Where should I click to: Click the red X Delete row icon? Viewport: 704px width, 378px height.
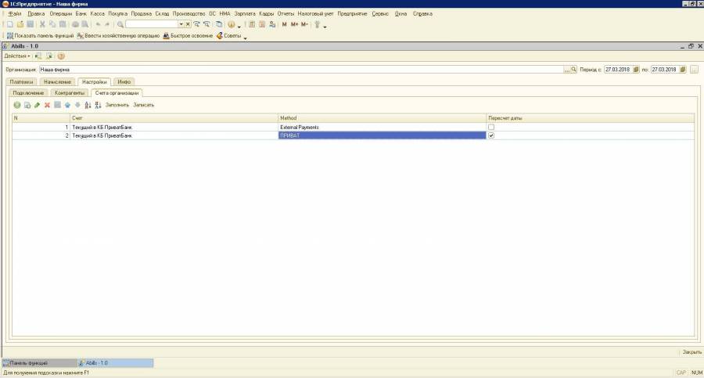[47, 105]
